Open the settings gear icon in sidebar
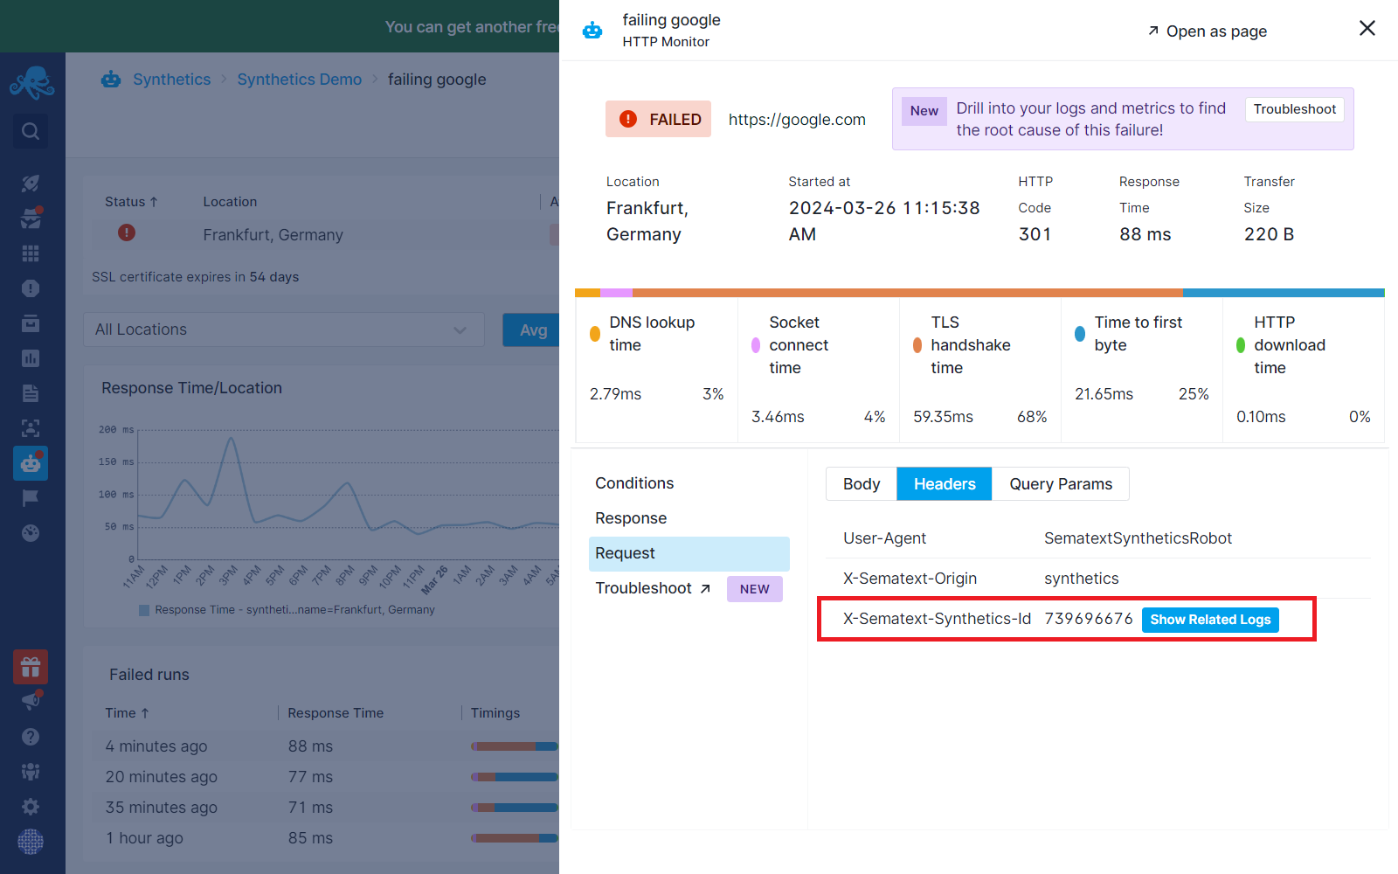This screenshot has width=1398, height=874. [31, 807]
